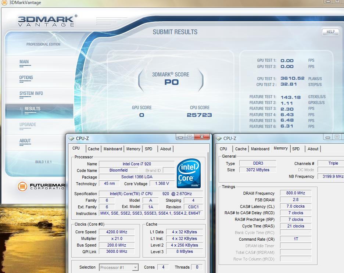Click the CPU Test 1 value 3610.52

293,78
